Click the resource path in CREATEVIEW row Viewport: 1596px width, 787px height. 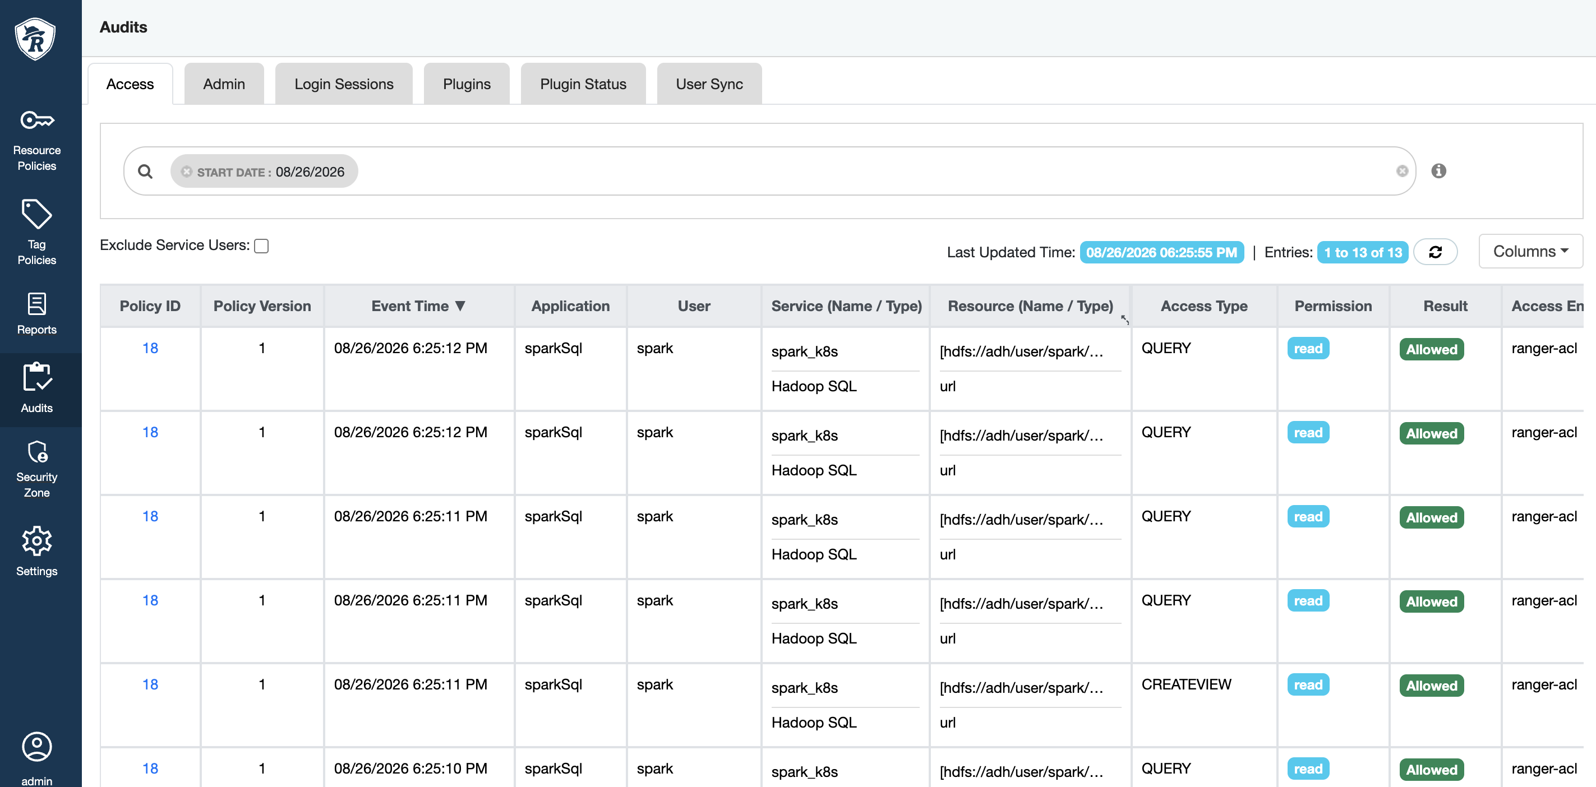click(1021, 687)
